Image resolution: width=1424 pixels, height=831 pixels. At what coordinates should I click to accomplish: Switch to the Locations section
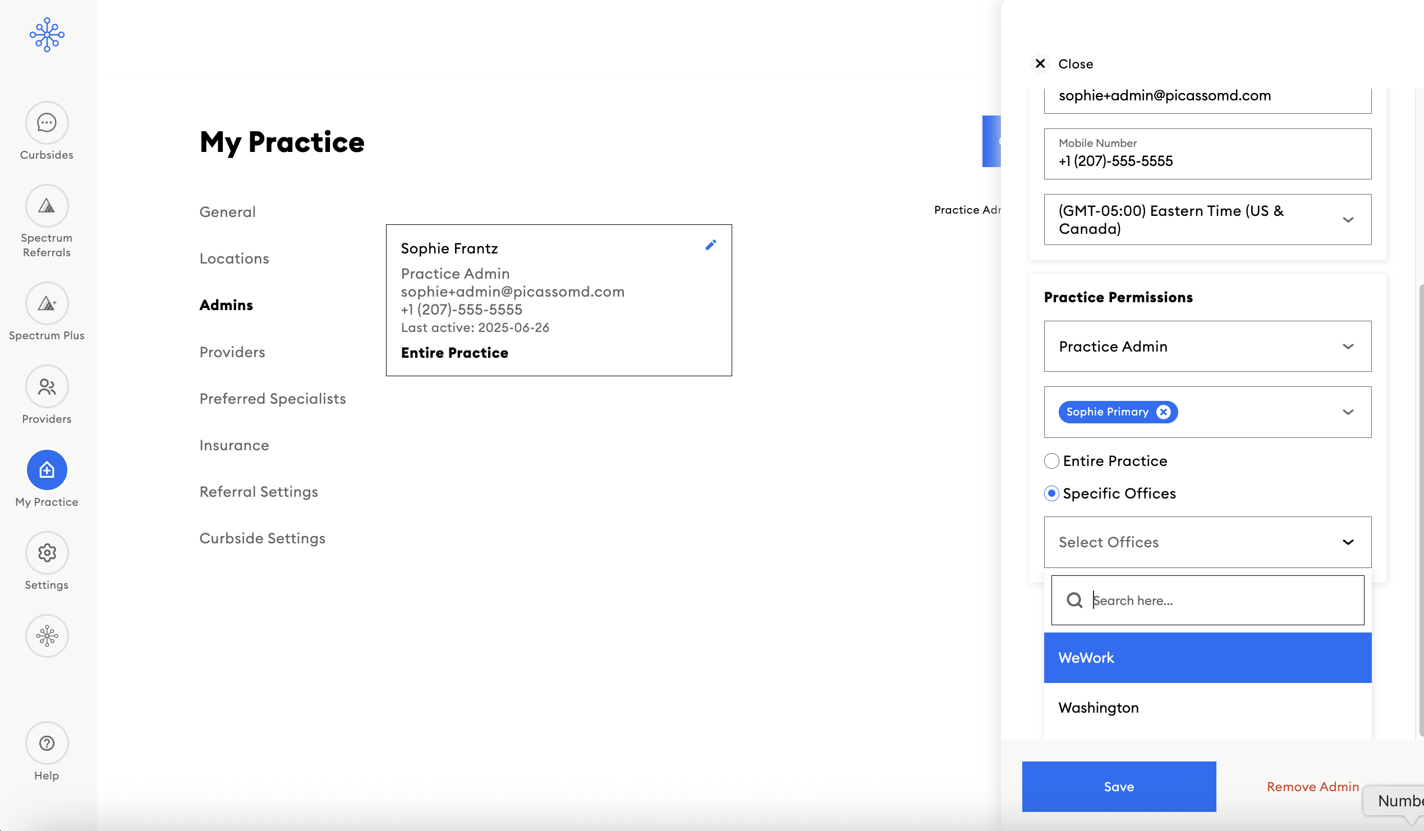pyautogui.click(x=234, y=258)
